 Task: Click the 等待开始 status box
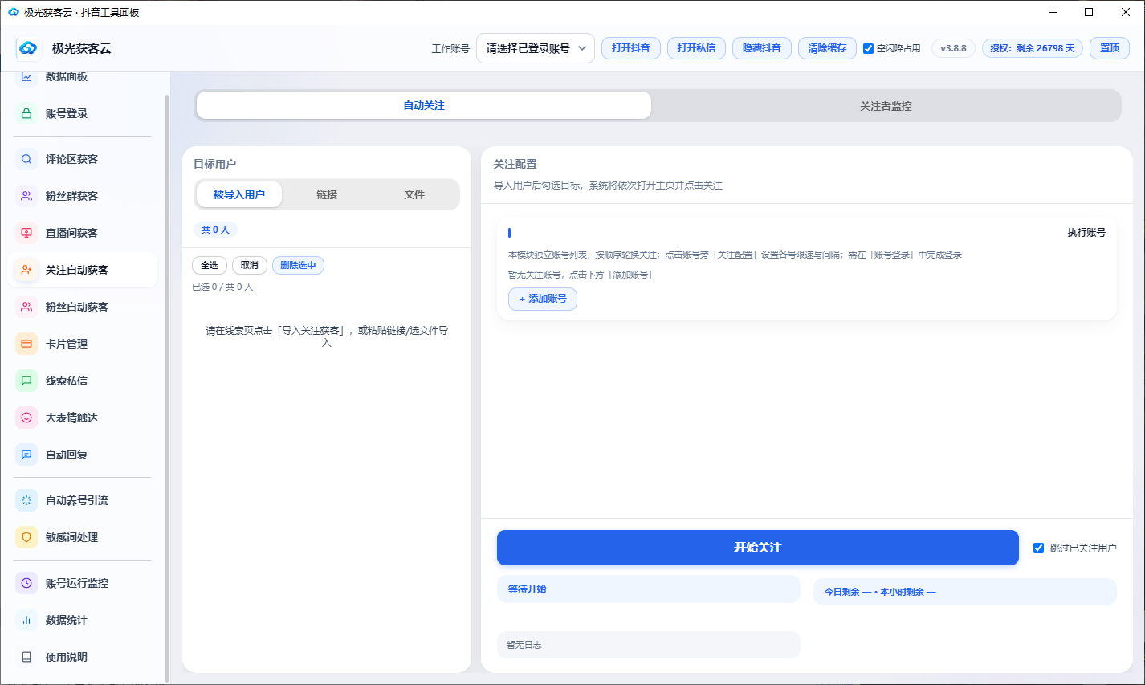coord(649,589)
